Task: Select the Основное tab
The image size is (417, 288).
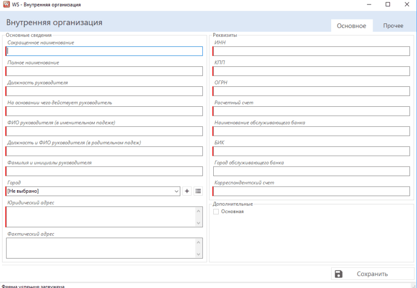Action: [x=351, y=26]
